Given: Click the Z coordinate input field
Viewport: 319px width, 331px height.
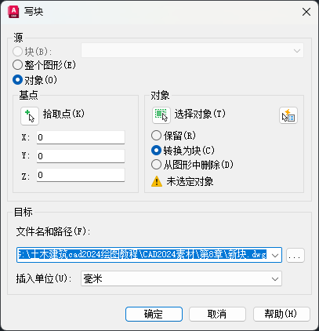Looking at the screenshot, I should 81,175.
